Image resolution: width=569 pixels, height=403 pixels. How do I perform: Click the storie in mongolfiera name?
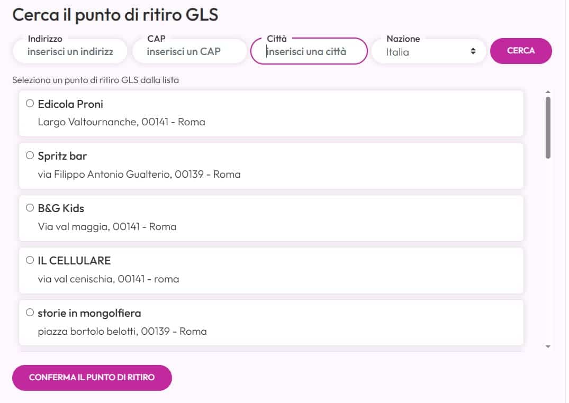(89, 313)
